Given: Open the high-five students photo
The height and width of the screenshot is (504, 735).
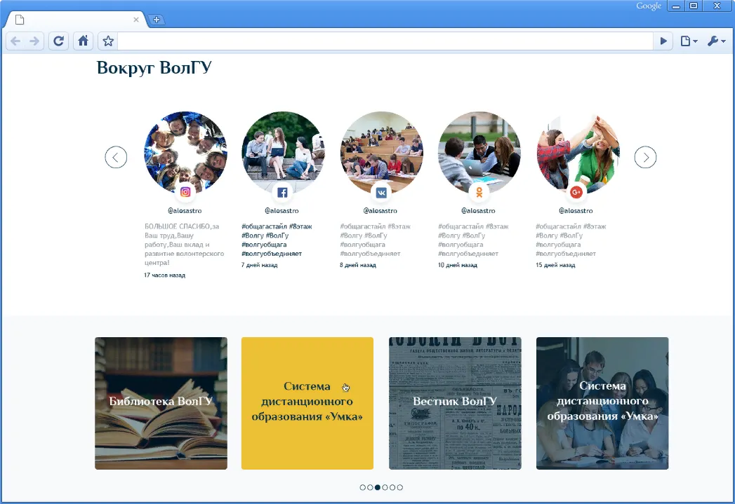Looking at the screenshot, I should point(577,153).
